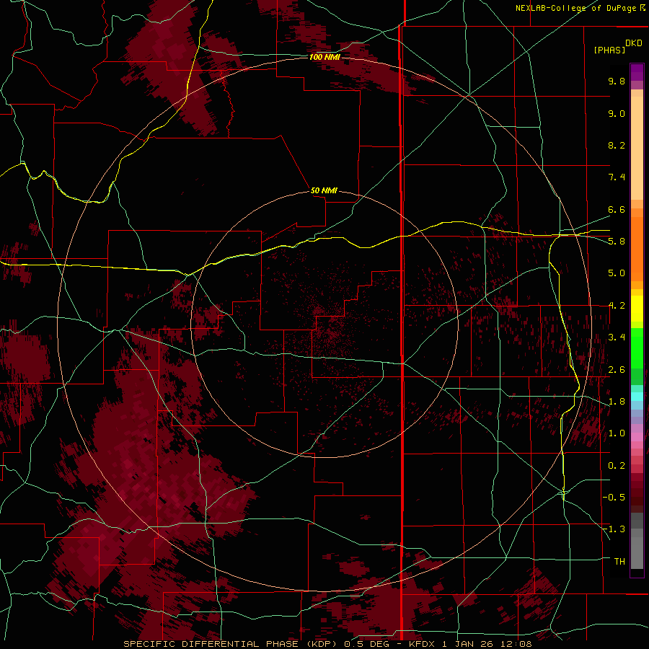Click the 0.2 scale label

[617, 466]
